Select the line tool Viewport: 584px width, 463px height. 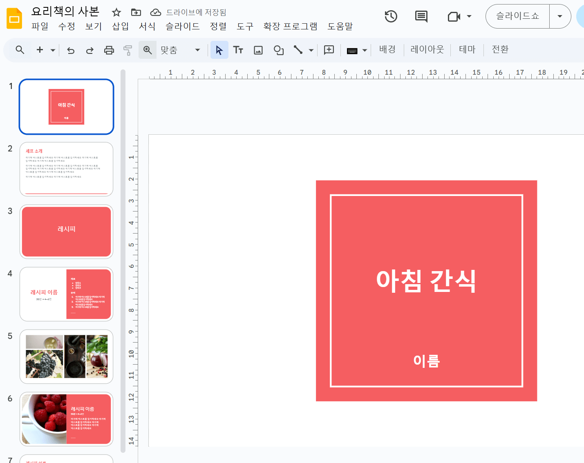(298, 50)
